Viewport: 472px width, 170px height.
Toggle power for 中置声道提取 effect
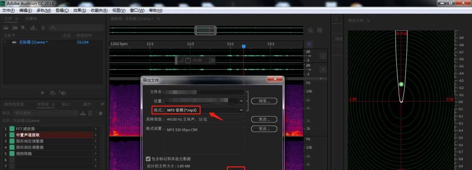coord(12,135)
